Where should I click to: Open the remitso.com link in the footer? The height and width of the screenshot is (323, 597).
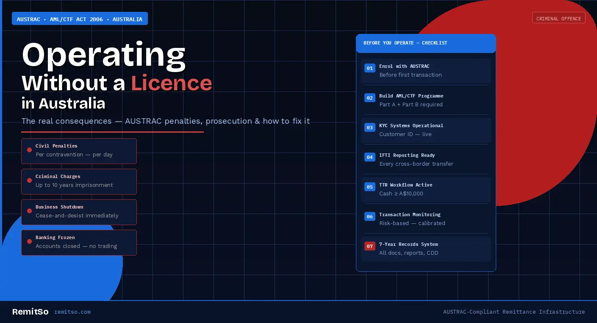click(x=72, y=312)
